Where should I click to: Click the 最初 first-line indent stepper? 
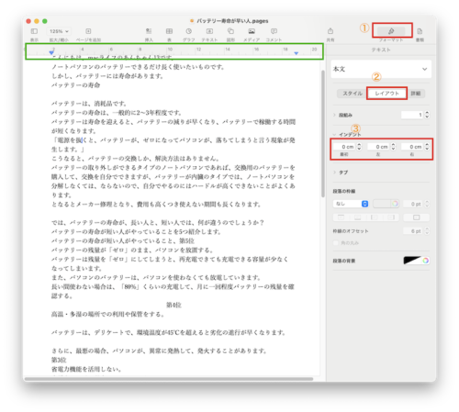point(359,147)
